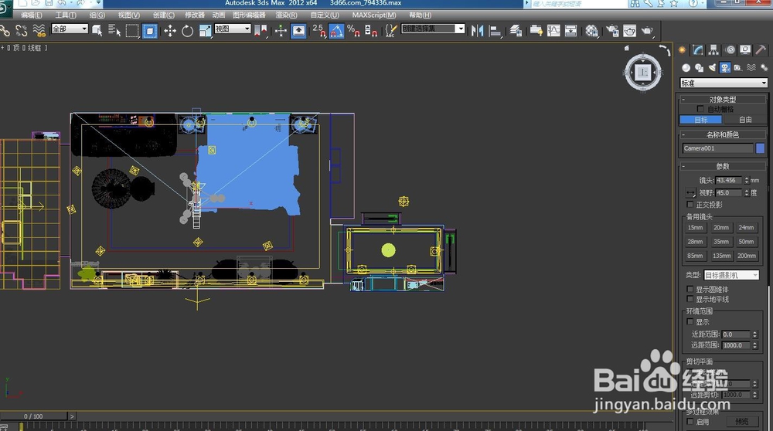Open Edit Named Selection Sets
Screen dimensions: 773x431
click(390, 31)
